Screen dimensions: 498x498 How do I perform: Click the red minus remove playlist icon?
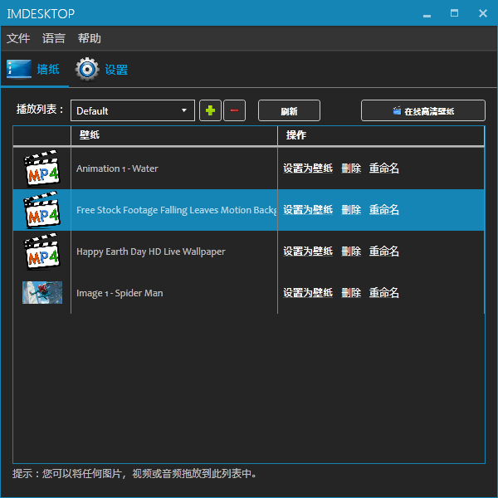(234, 110)
